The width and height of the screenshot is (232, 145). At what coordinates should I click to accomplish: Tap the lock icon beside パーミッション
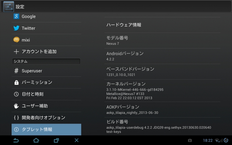pyautogui.click(x=17, y=82)
